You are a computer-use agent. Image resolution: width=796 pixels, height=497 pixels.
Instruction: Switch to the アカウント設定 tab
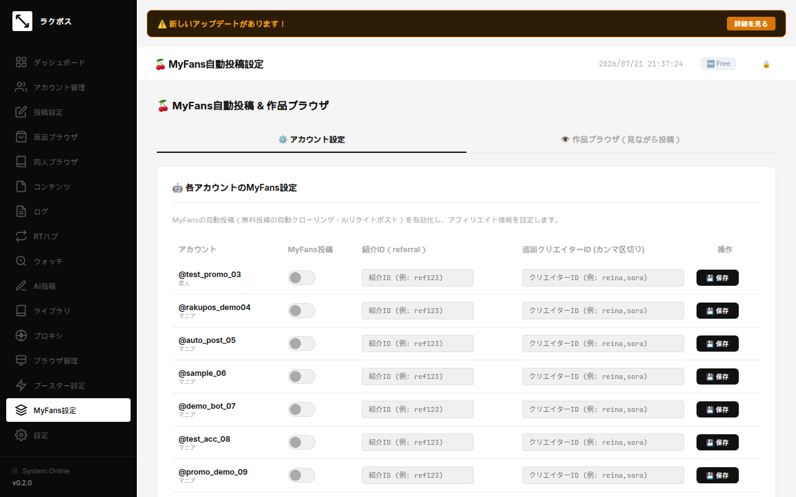[x=312, y=140]
